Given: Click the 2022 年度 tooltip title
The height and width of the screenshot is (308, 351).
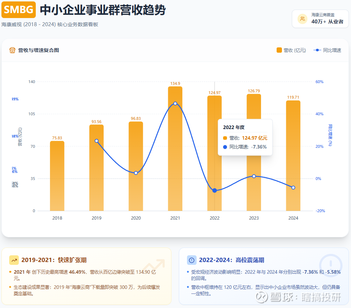Looking at the screenshot, I should [x=234, y=127].
